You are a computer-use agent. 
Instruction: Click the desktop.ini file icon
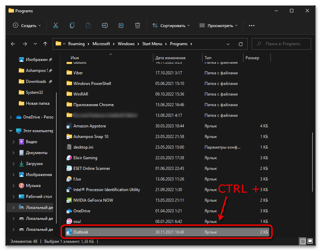[69, 147]
